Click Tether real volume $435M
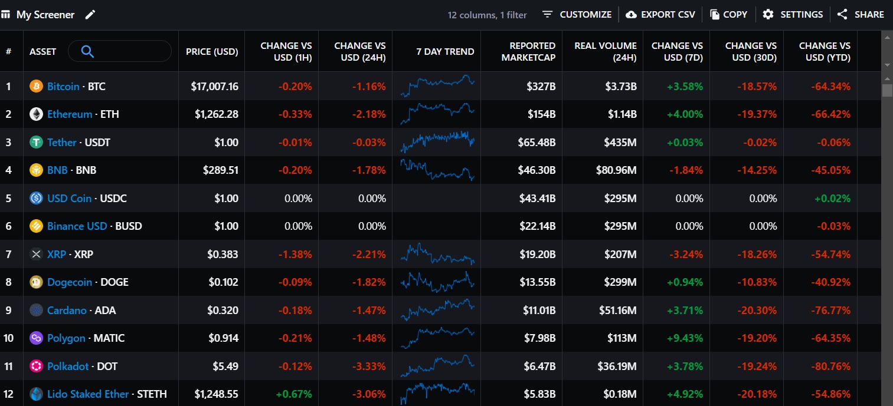This screenshot has height=406, width=893. click(620, 143)
